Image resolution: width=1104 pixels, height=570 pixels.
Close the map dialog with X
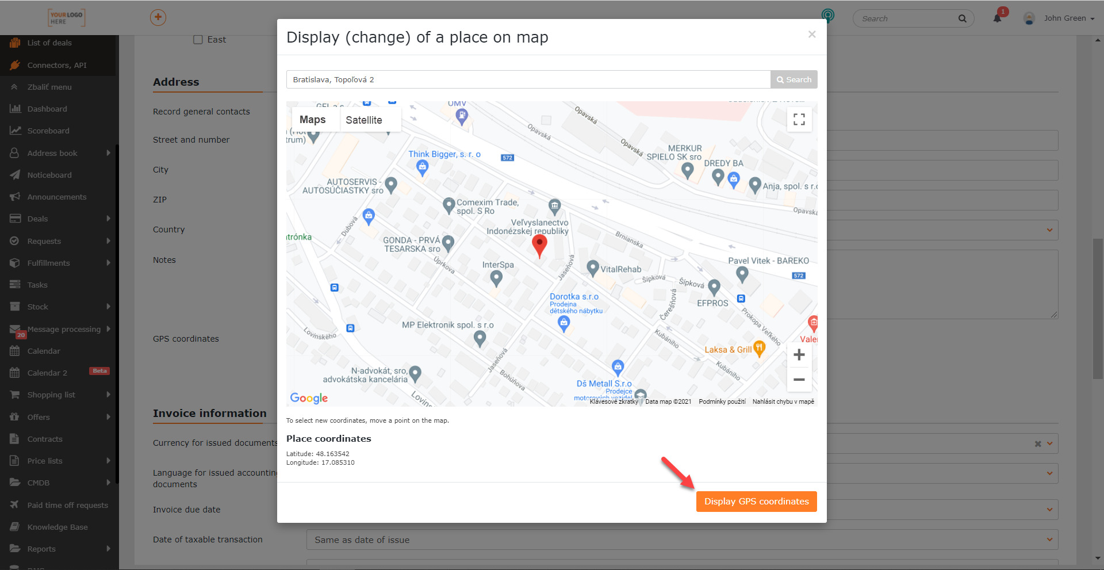pos(812,35)
